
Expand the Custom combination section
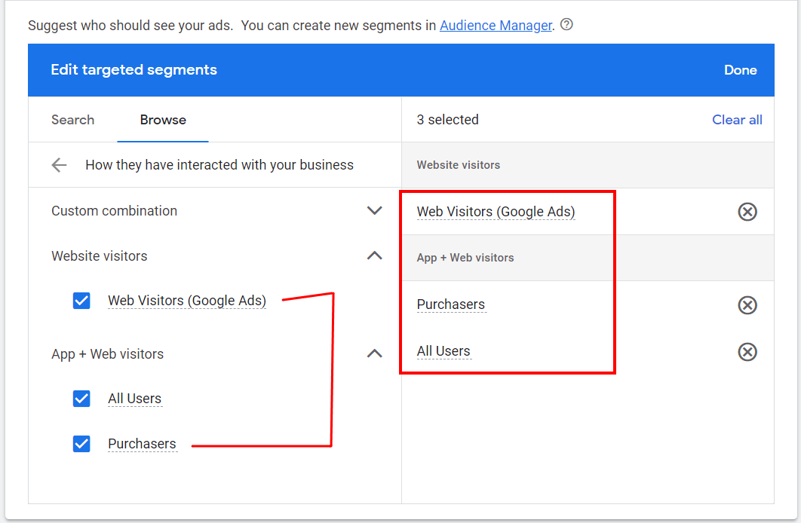point(375,210)
